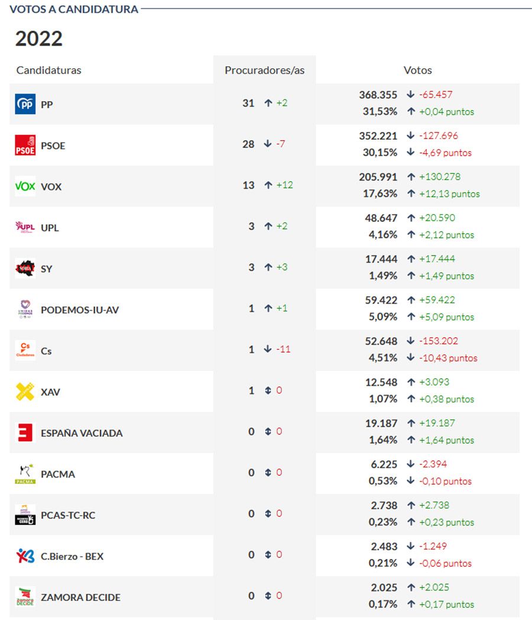
Task: Click the PSOE red logo
Action: pyautogui.click(x=25, y=146)
